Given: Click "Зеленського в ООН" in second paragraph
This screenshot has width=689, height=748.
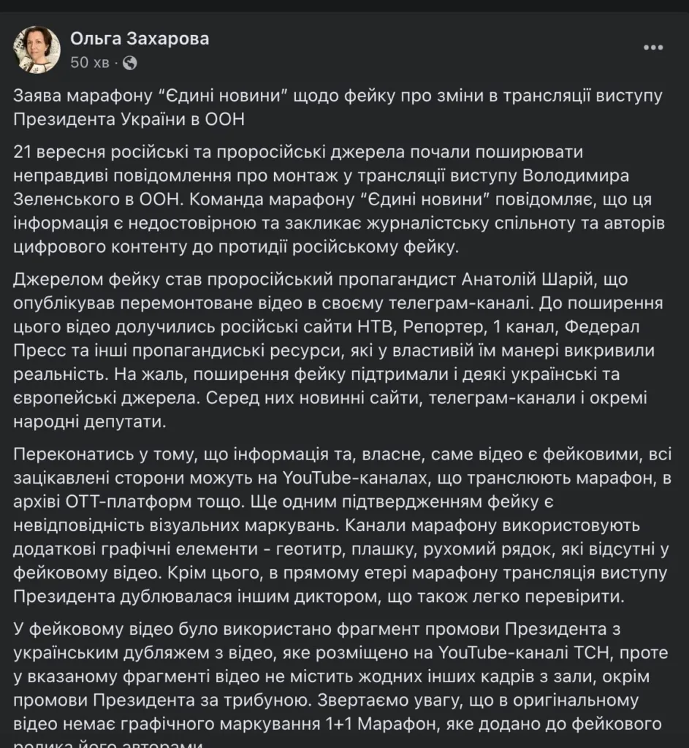Looking at the screenshot, I should pos(96,199).
